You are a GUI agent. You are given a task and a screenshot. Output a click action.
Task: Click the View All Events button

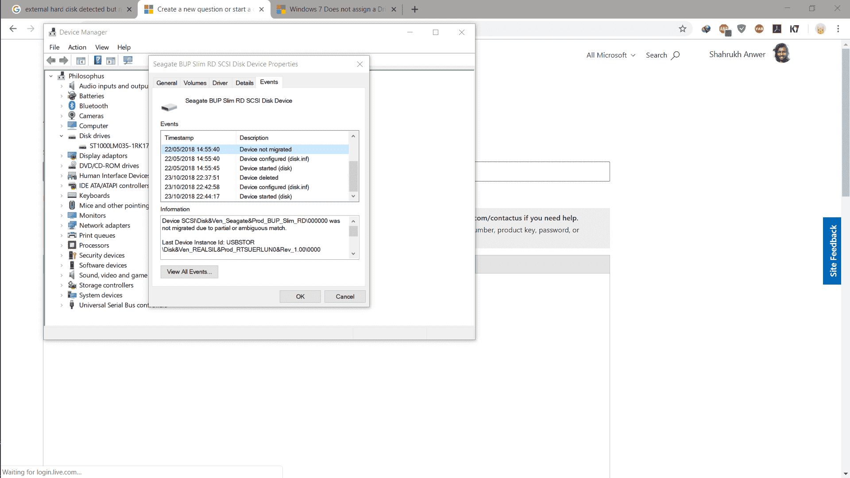pyautogui.click(x=189, y=272)
